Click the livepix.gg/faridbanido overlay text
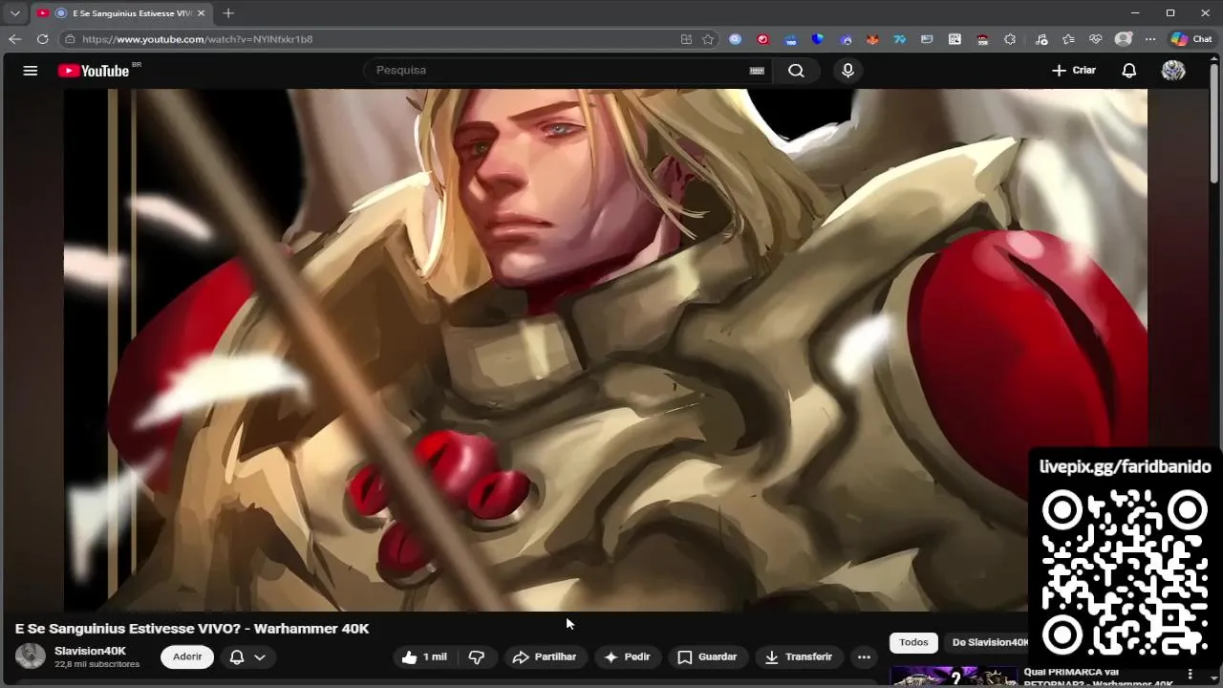 [1125, 466]
